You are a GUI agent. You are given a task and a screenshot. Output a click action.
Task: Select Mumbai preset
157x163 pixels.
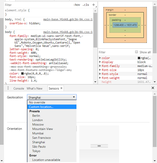coord(52,133)
